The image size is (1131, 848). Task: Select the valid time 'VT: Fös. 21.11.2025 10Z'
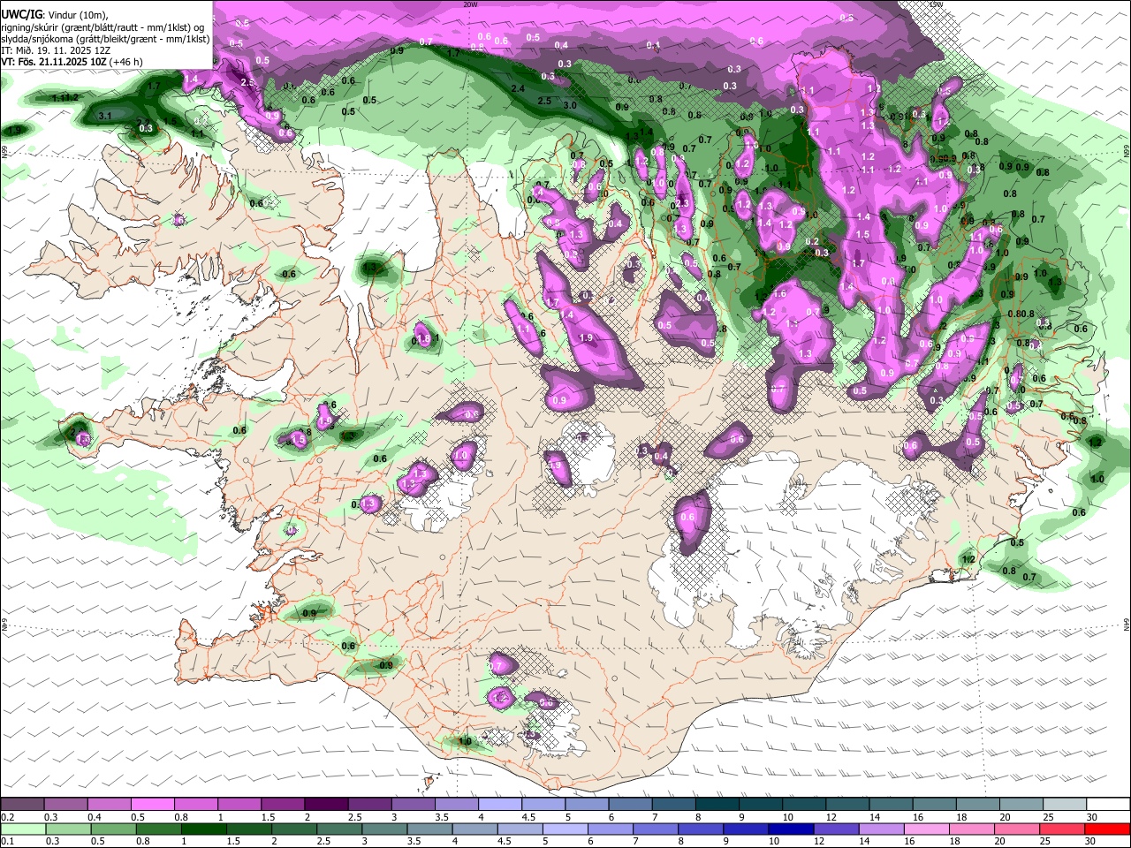point(54,62)
